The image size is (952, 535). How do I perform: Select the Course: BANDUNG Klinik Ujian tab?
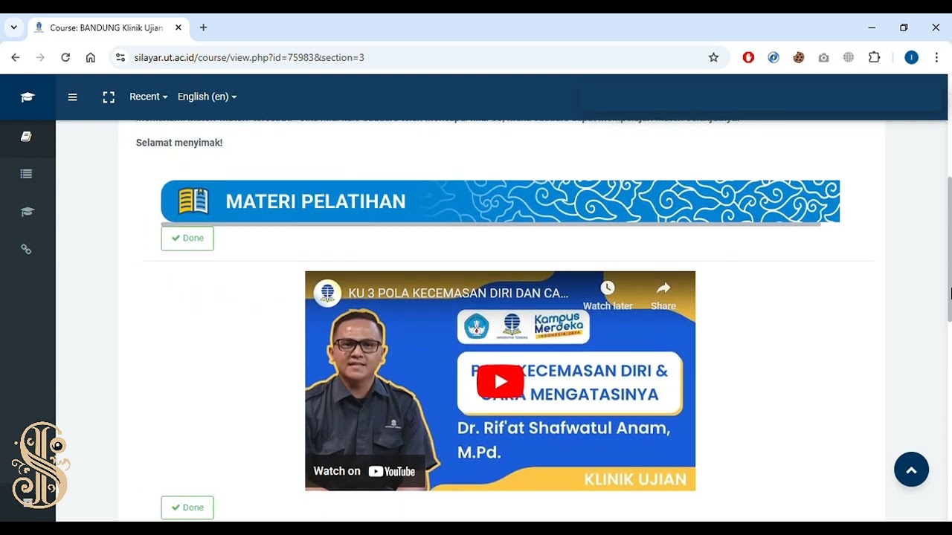pyautogui.click(x=106, y=28)
